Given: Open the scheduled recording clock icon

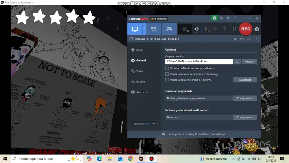Looking at the screenshot, I should point(228,18).
